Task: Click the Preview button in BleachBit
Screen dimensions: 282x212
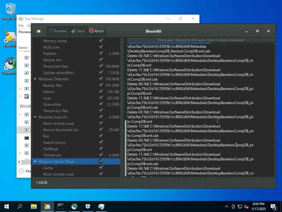Action: [58, 31]
